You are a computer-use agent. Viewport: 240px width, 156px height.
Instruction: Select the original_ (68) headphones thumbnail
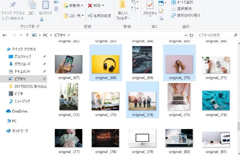click(x=105, y=64)
